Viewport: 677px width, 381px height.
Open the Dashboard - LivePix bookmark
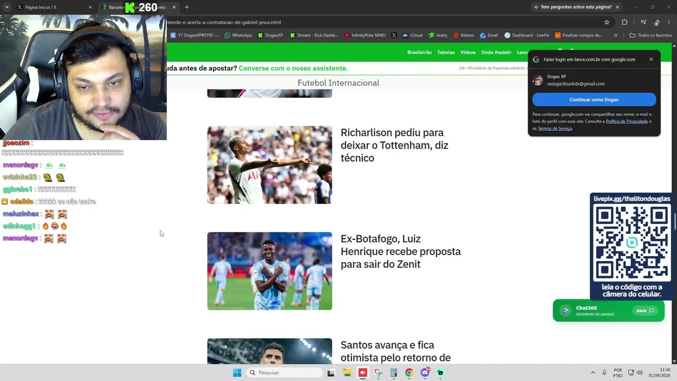(527, 35)
